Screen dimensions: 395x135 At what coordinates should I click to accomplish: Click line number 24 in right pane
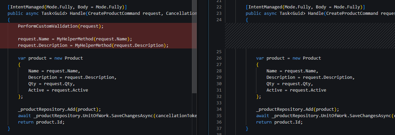click(219, 20)
